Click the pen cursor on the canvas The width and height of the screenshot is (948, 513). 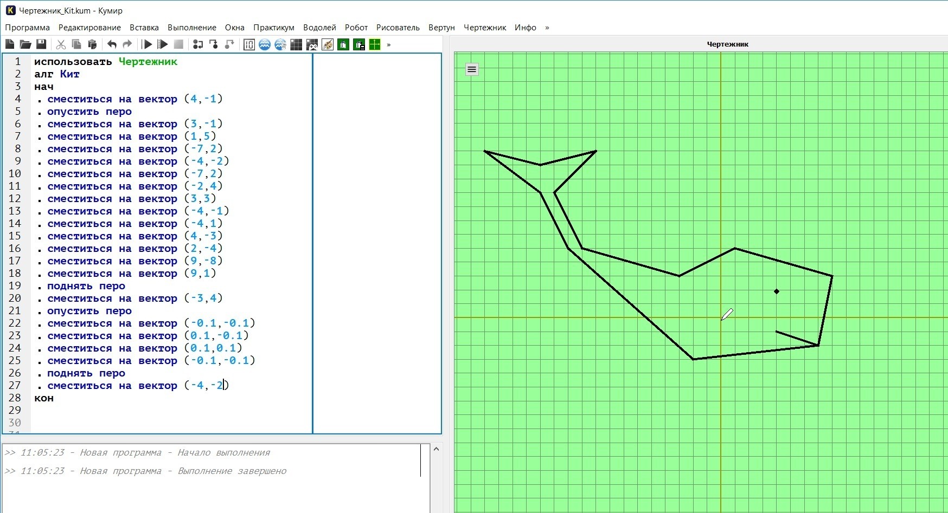pyautogui.click(x=727, y=314)
